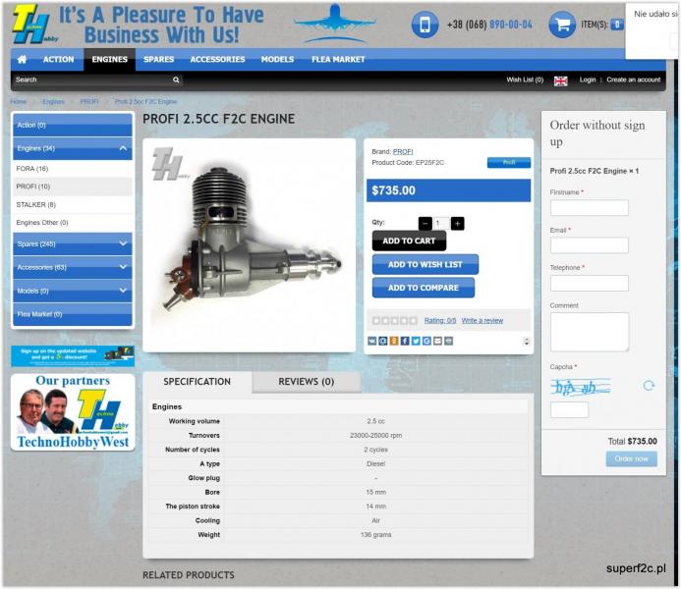
Task: Open the Flea Market menu item
Action: tap(338, 59)
